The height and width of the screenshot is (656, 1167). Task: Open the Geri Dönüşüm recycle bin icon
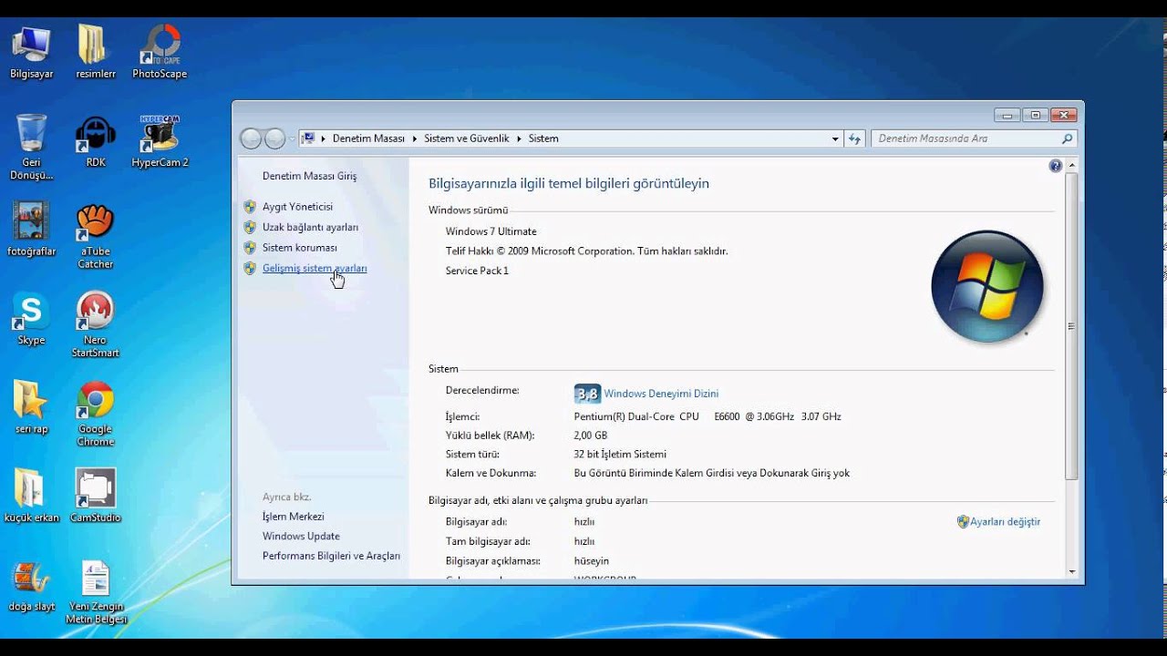click(x=31, y=148)
